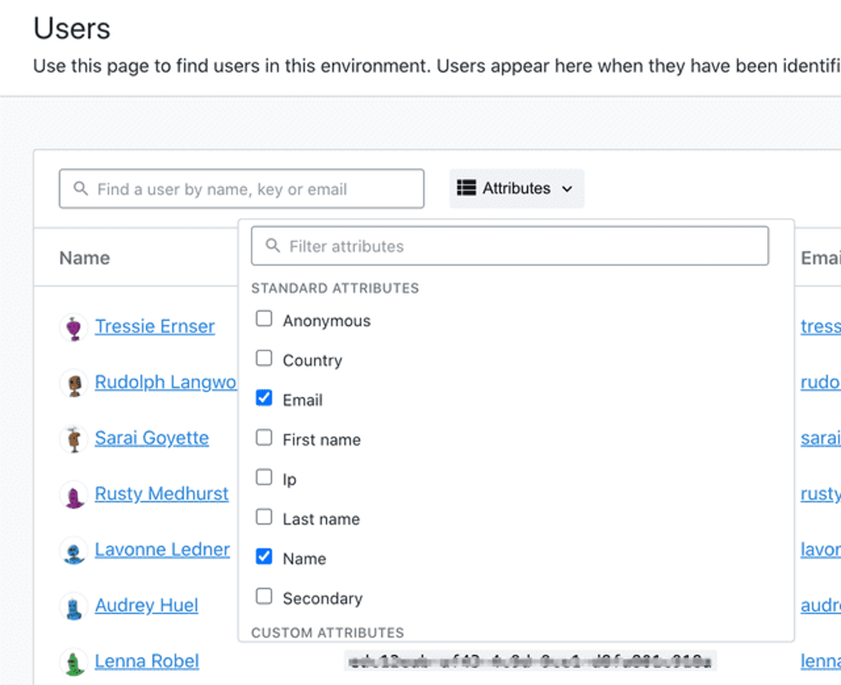The width and height of the screenshot is (841, 685).
Task: Click Rudolph Langworth's avatar icon
Action: click(73, 382)
